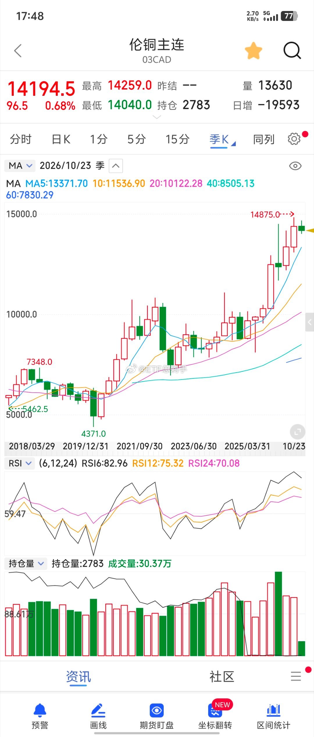Tap the 持仓 value 2783 in the quote header
The height and width of the screenshot is (737, 314).
pyautogui.click(x=196, y=105)
